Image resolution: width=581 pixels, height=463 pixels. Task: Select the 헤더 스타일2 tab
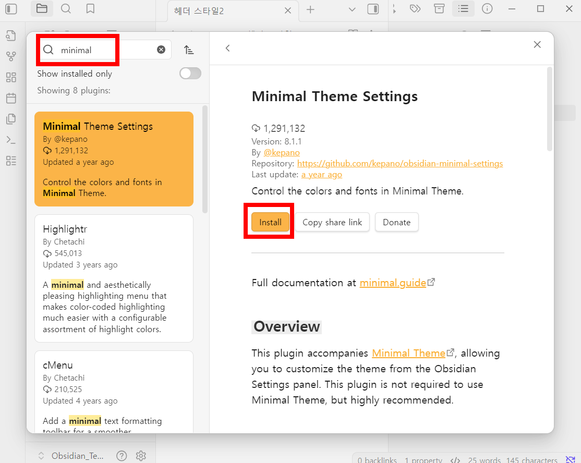[x=232, y=11]
